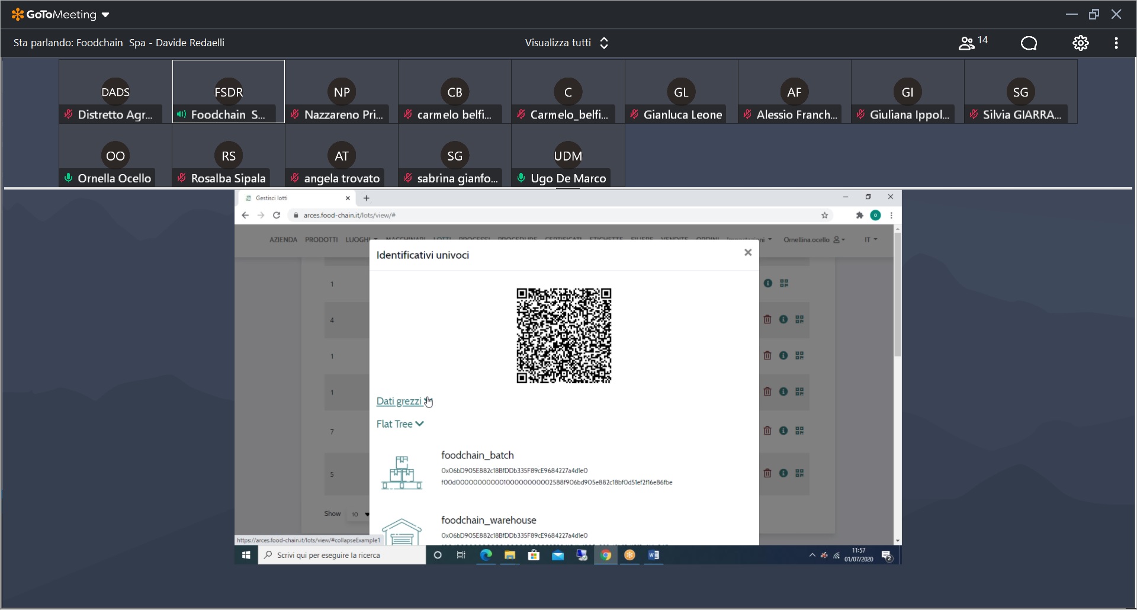1137x610 pixels.
Task: Show info for the lot in row 5
Action: [x=783, y=473]
